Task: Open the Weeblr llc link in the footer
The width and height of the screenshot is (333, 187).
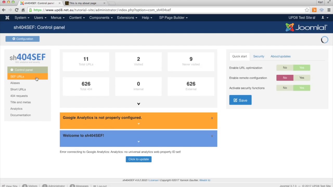Action: (205, 180)
